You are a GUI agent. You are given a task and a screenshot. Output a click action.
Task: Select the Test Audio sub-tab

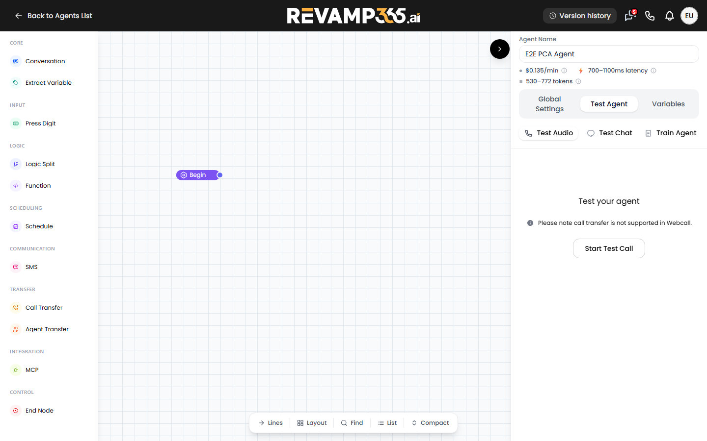coord(549,133)
